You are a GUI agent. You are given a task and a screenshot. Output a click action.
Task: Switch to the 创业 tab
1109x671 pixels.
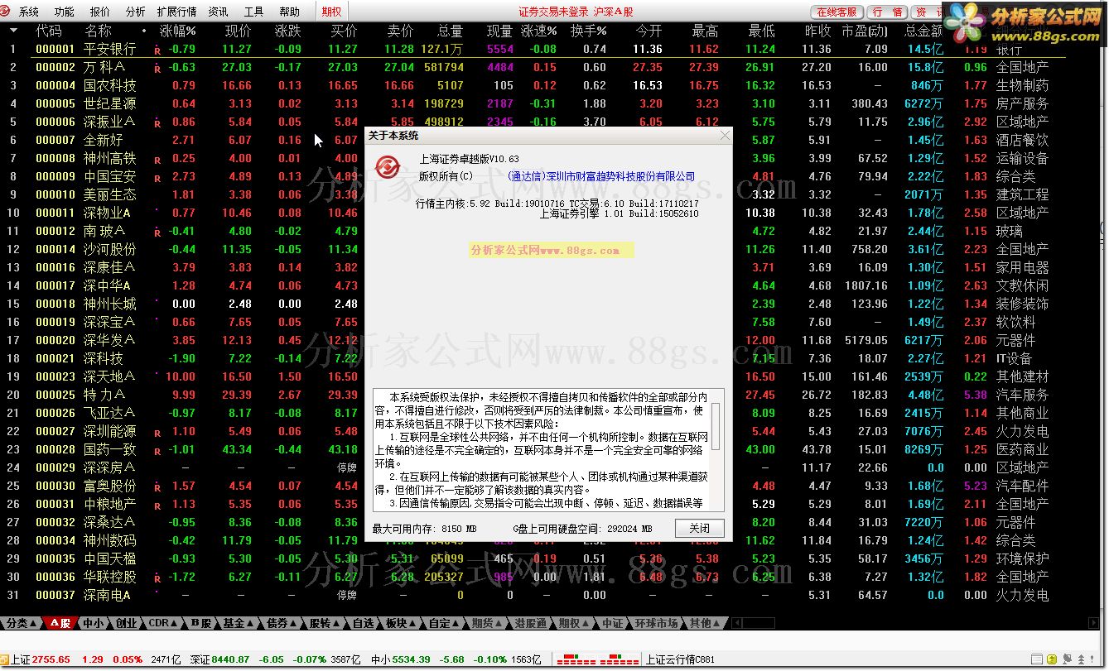pos(126,623)
